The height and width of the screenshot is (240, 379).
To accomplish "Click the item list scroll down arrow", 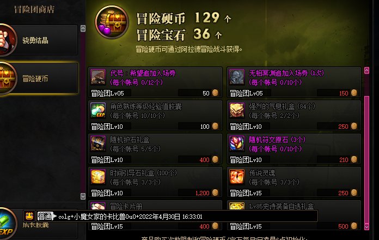I will pyautogui.click(x=366, y=227).
